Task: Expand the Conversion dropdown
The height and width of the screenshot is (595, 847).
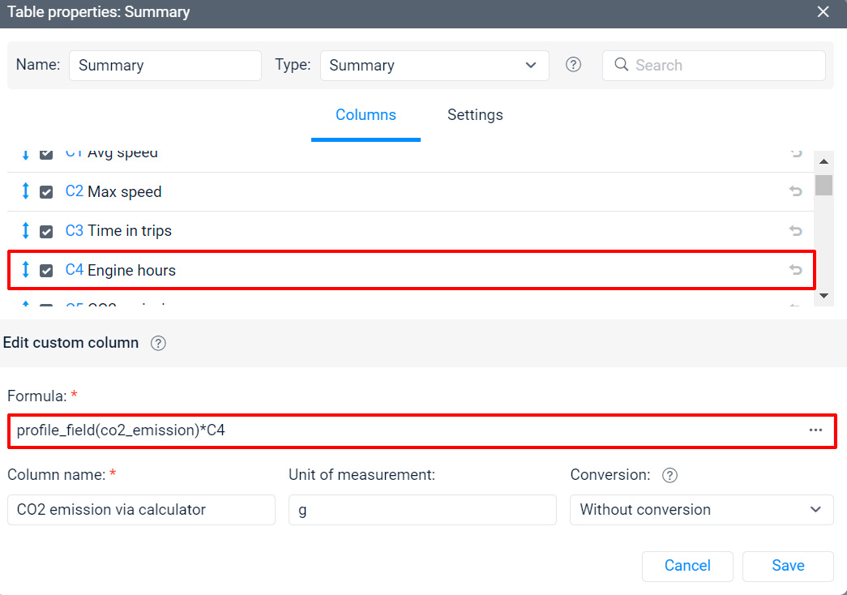Action: pyautogui.click(x=701, y=510)
